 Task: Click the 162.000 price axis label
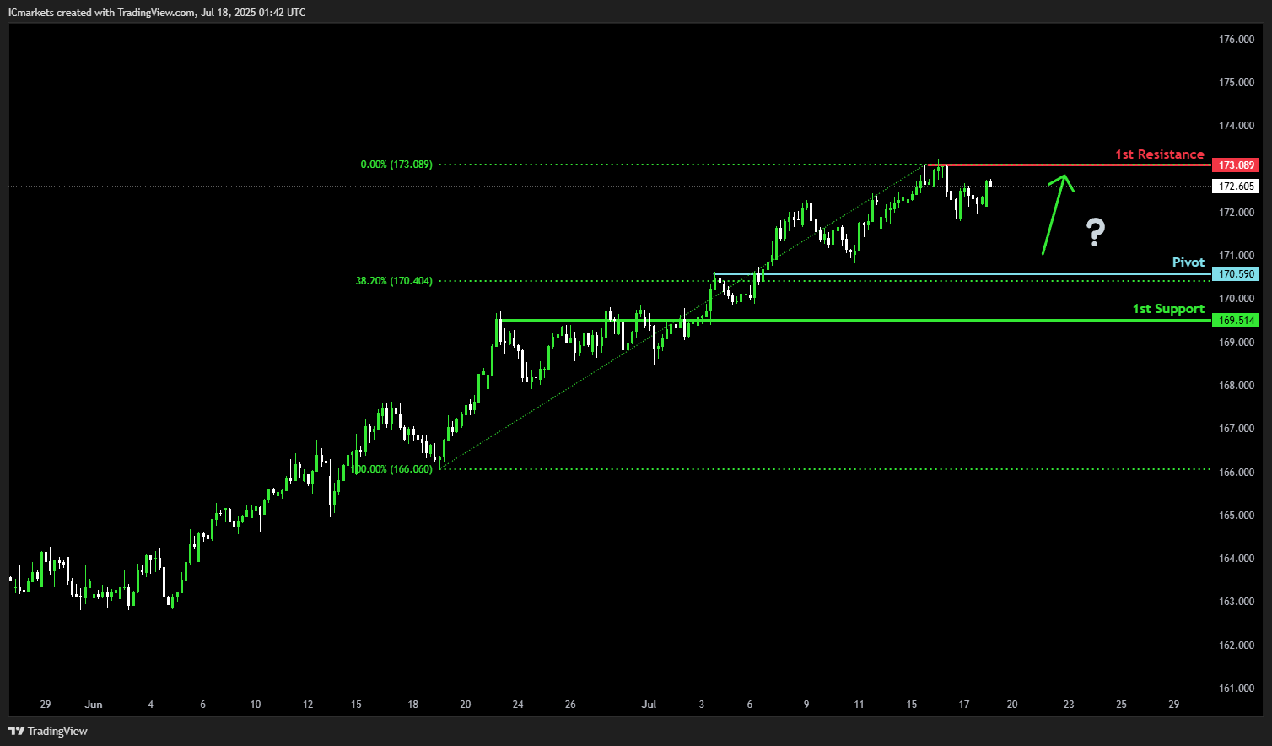tap(1237, 646)
